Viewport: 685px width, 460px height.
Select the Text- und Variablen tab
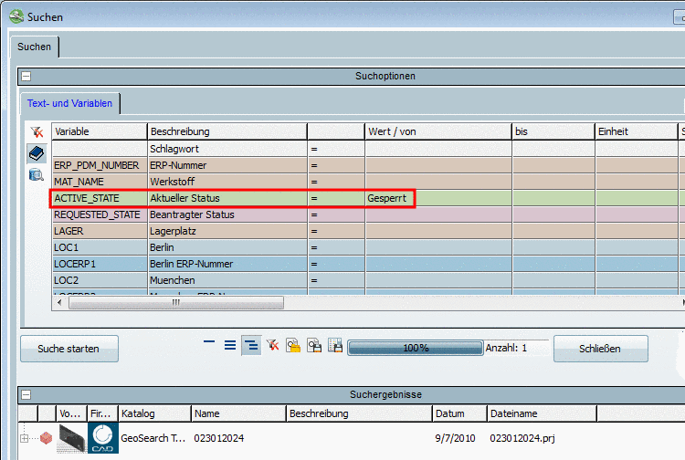click(70, 103)
